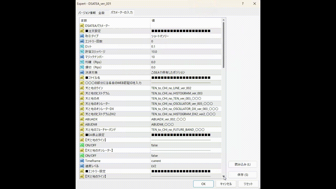The image size is (336, 189).
Task: Click the string icon beside DSATEAパラメーター
Action: (82, 26)
